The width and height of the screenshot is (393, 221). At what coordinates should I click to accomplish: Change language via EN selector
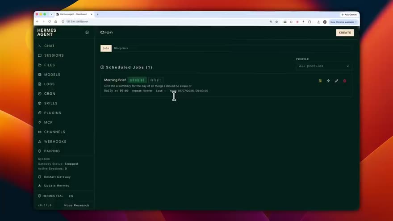(x=71, y=196)
